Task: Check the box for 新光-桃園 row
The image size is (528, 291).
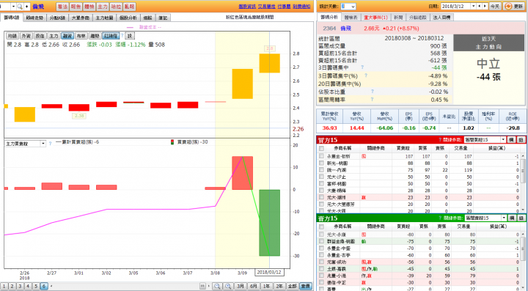Action: (321, 163)
